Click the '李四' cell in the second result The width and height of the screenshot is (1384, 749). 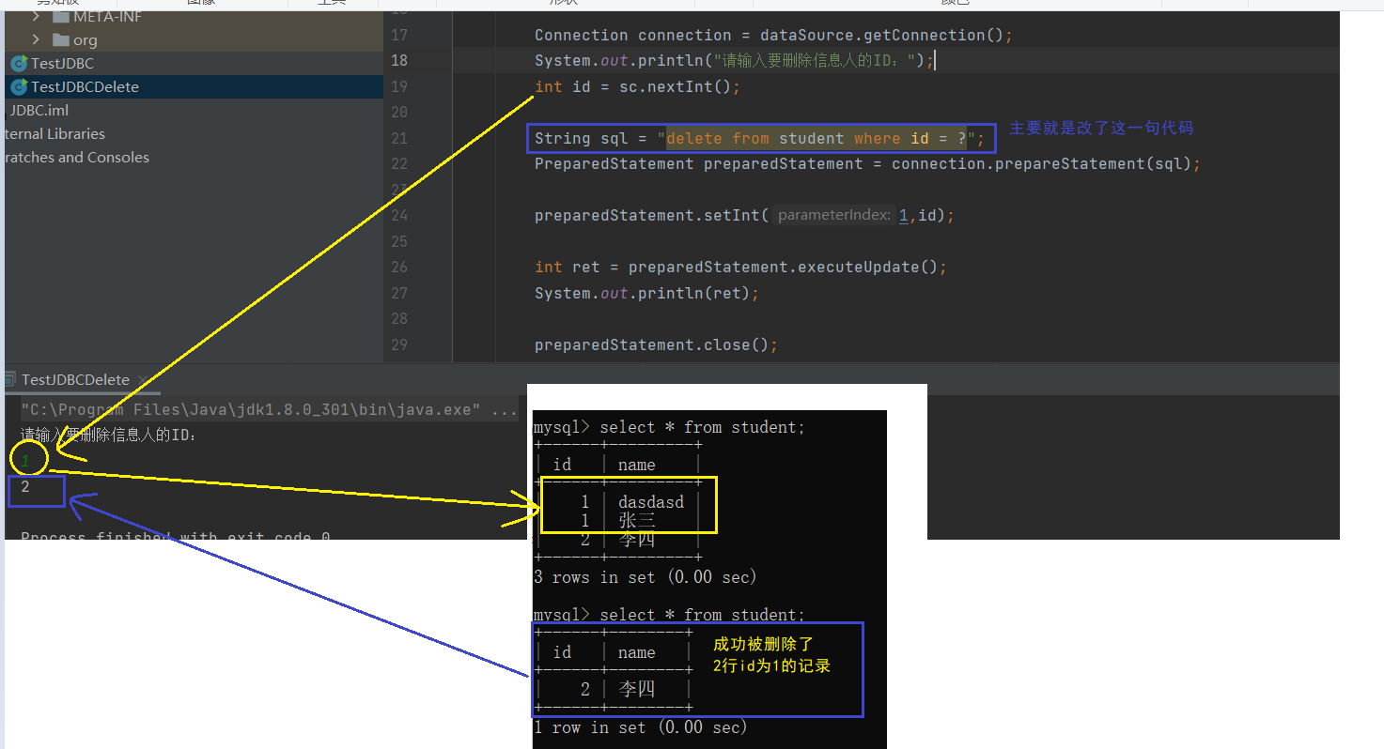click(637, 689)
